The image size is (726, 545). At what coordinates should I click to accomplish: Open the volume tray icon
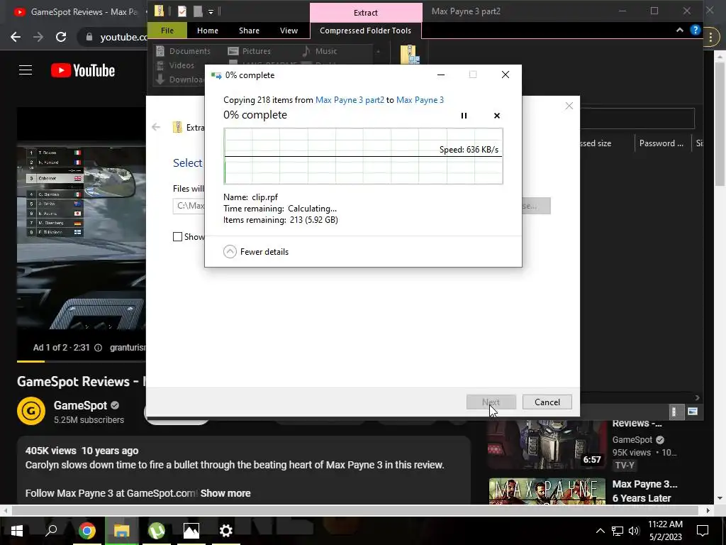pyautogui.click(x=634, y=531)
